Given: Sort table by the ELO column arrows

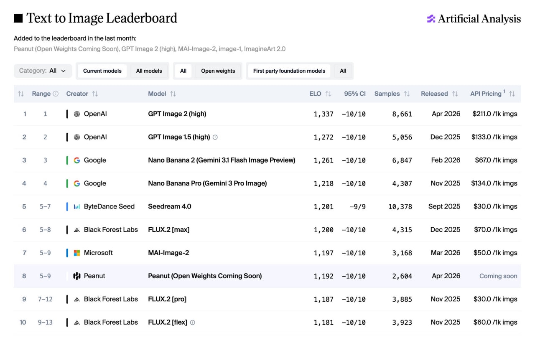Looking at the screenshot, I should 328,94.
